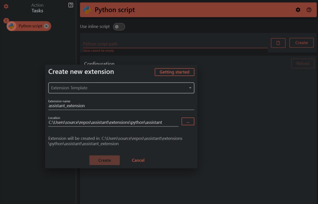
Task: Cancel the Create new extension dialog
Action: [138, 160]
